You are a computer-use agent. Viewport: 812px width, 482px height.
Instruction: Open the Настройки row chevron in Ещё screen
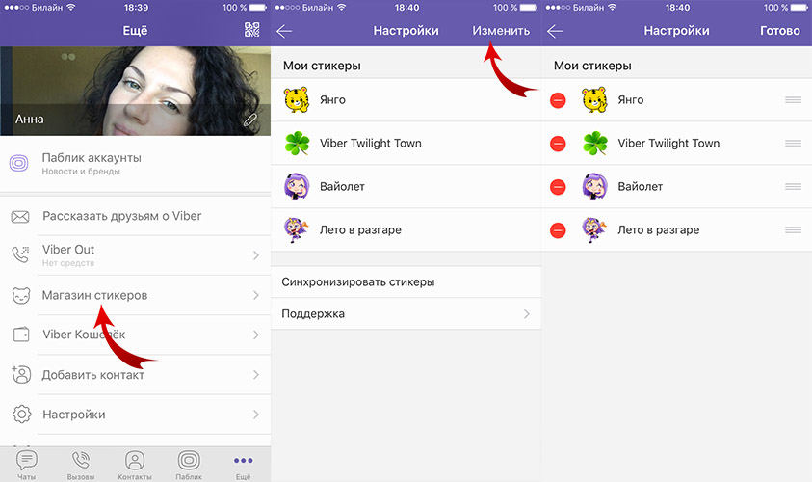tap(256, 415)
